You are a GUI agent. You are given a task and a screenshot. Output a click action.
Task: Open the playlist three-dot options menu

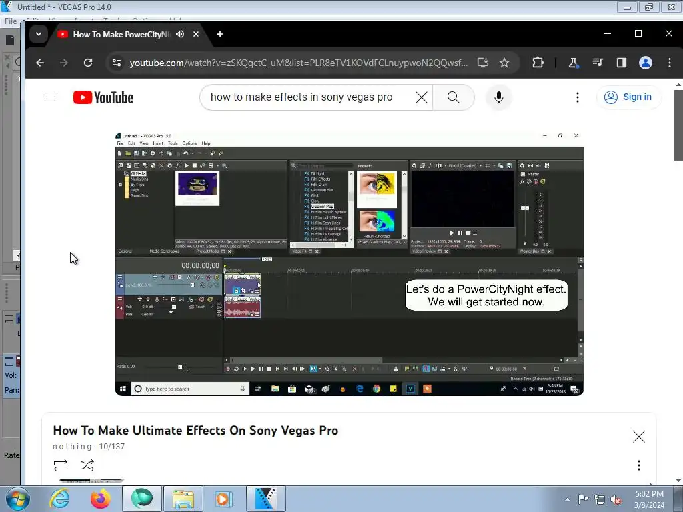(x=638, y=465)
